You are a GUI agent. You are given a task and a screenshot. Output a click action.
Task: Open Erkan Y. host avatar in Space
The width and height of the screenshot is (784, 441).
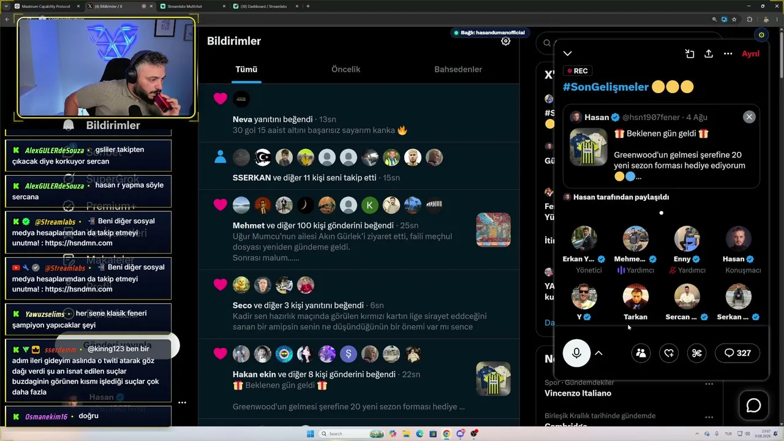tap(584, 239)
